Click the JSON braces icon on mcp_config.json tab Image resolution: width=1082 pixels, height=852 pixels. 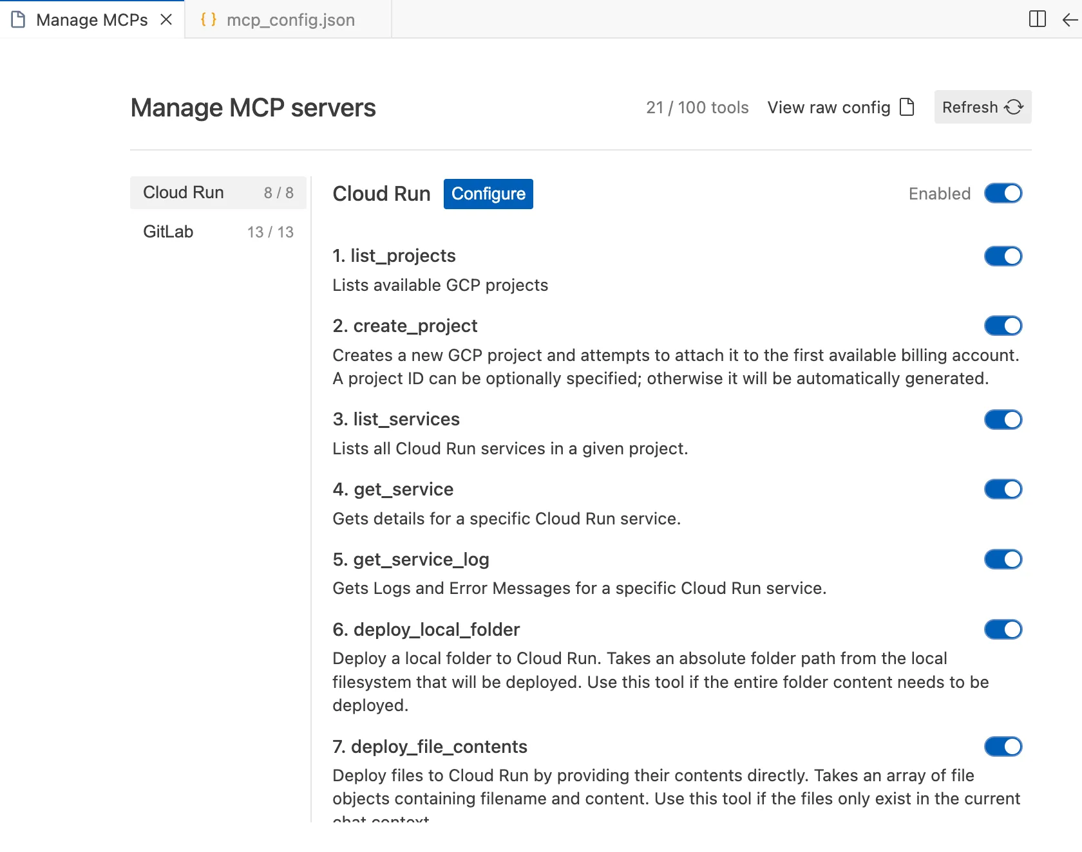(207, 19)
